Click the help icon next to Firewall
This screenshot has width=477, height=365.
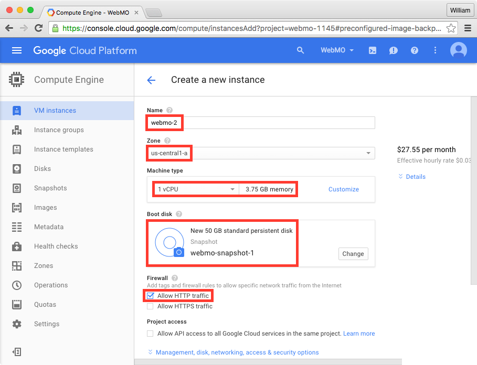click(x=175, y=278)
